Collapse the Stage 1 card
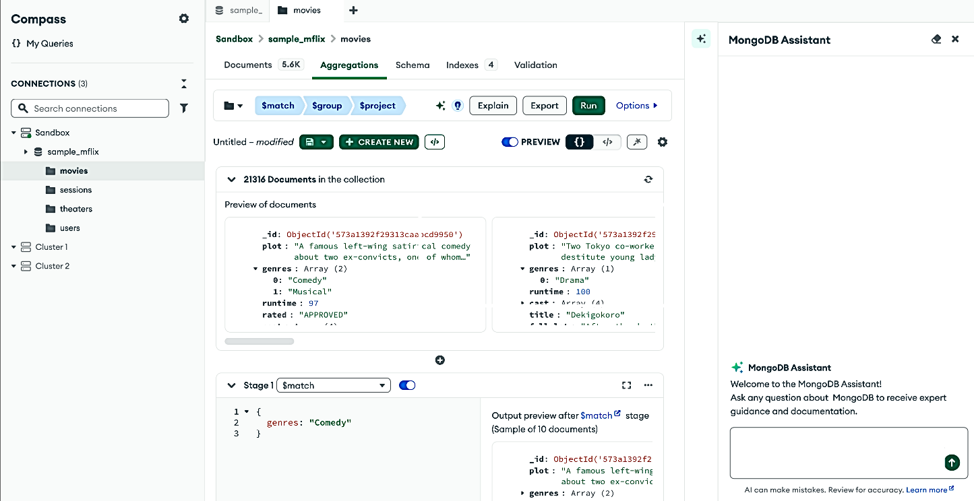Image resolution: width=974 pixels, height=501 pixels. tap(231, 386)
